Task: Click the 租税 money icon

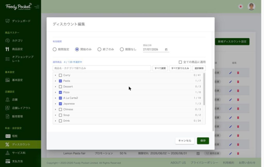Action: tap(8, 136)
